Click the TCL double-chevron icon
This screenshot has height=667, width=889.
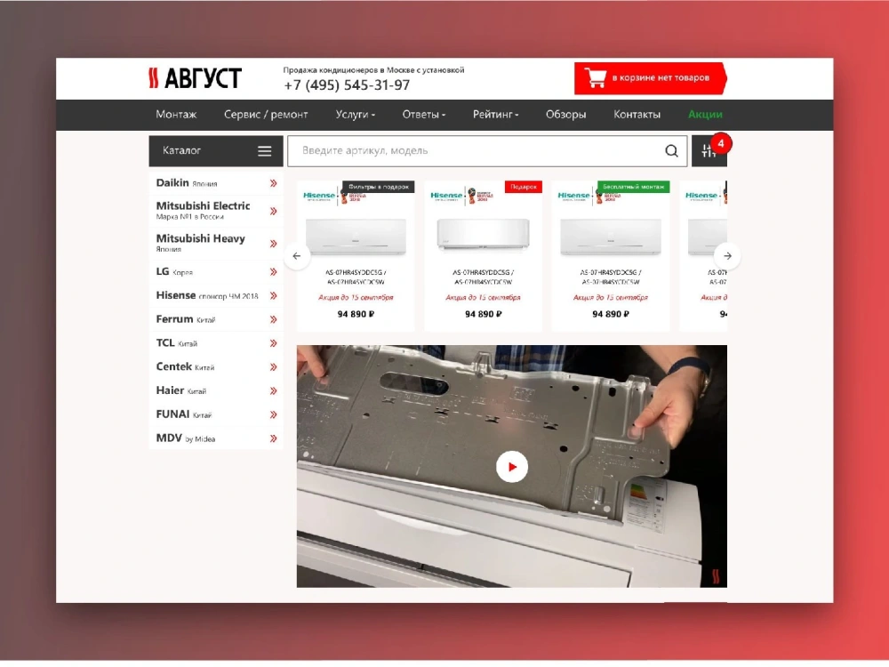tap(273, 343)
